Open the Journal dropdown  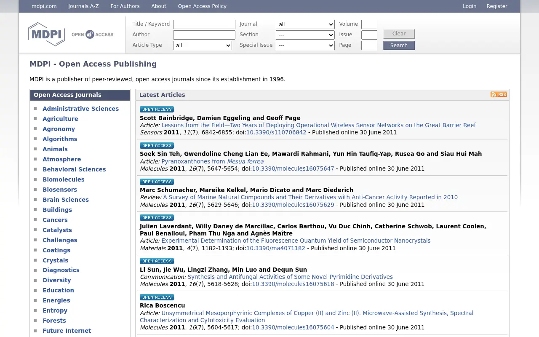305,24
